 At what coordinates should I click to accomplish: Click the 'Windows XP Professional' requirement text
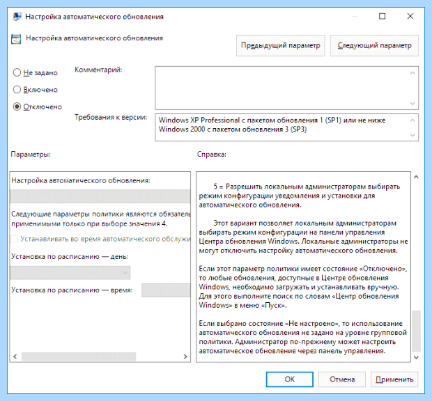[x=199, y=120]
